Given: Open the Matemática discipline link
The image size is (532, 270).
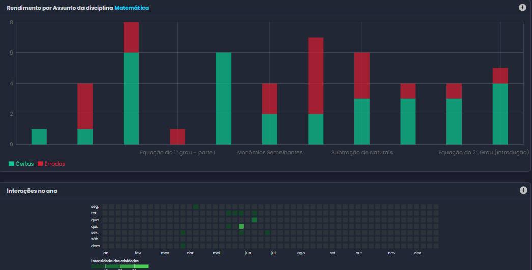Looking at the screenshot, I should (x=131, y=8).
